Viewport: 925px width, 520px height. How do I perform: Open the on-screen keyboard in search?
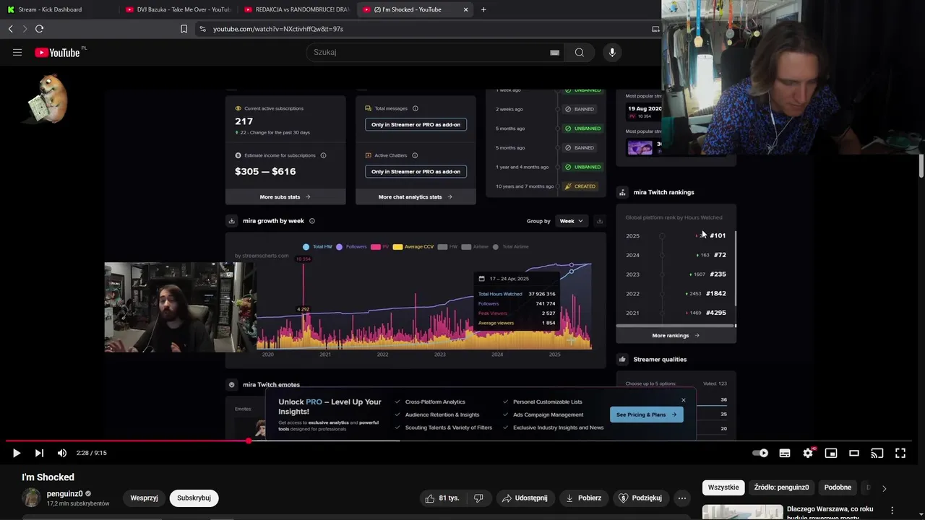pos(554,52)
